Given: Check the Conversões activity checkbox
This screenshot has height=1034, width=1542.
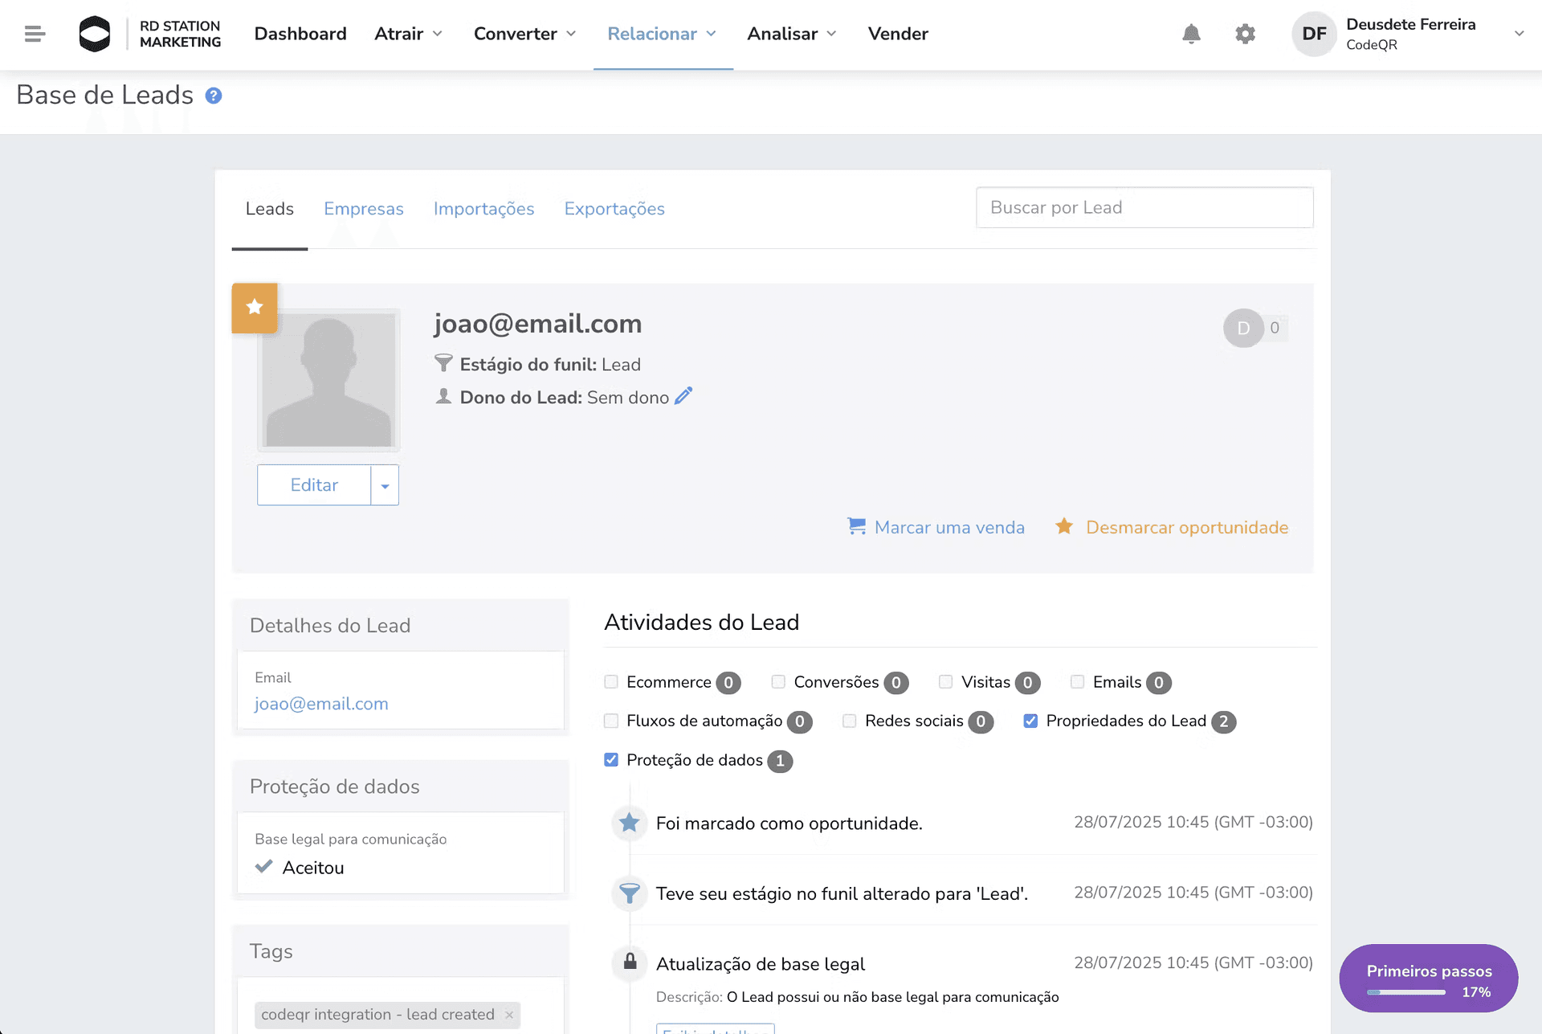Looking at the screenshot, I should (x=777, y=682).
